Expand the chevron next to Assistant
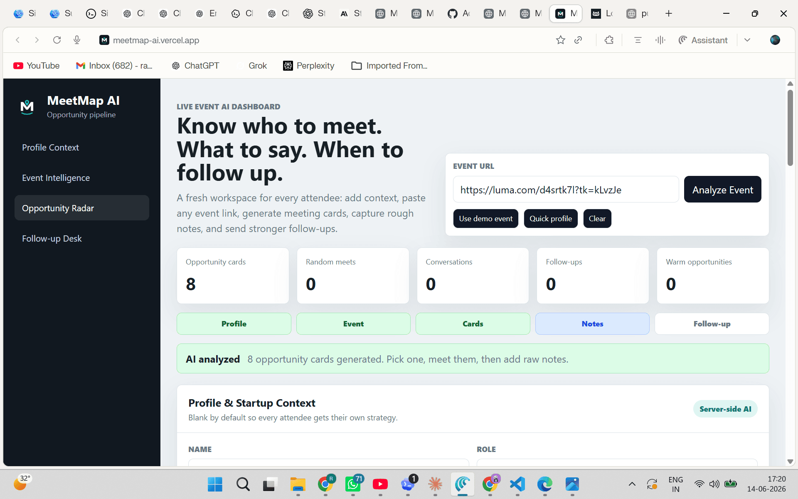Image resolution: width=798 pixels, height=499 pixels. [747, 40]
